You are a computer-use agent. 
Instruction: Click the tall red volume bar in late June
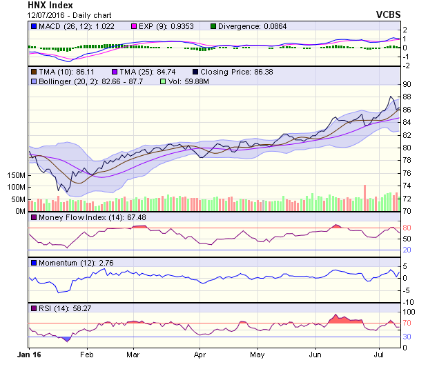pyautogui.click(x=364, y=198)
